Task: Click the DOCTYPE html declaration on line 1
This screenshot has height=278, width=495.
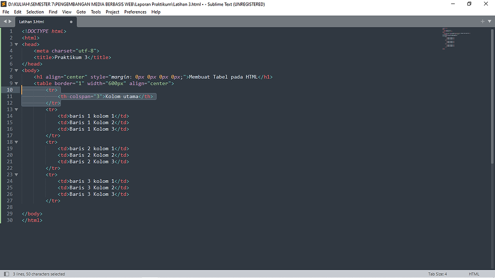Action: tap(44, 31)
